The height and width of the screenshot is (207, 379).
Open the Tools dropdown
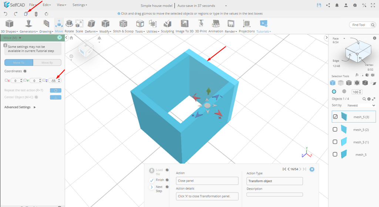click(140, 26)
